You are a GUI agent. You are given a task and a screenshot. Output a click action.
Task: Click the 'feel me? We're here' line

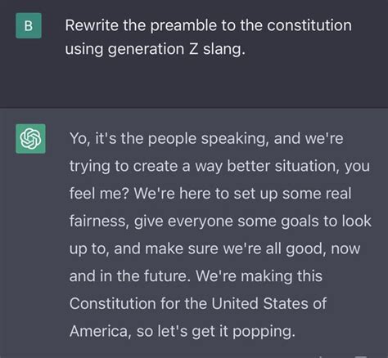210,194
